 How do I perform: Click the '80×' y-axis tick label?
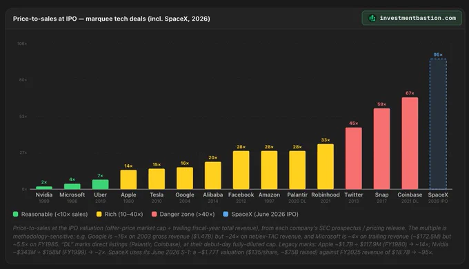coord(23,80)
